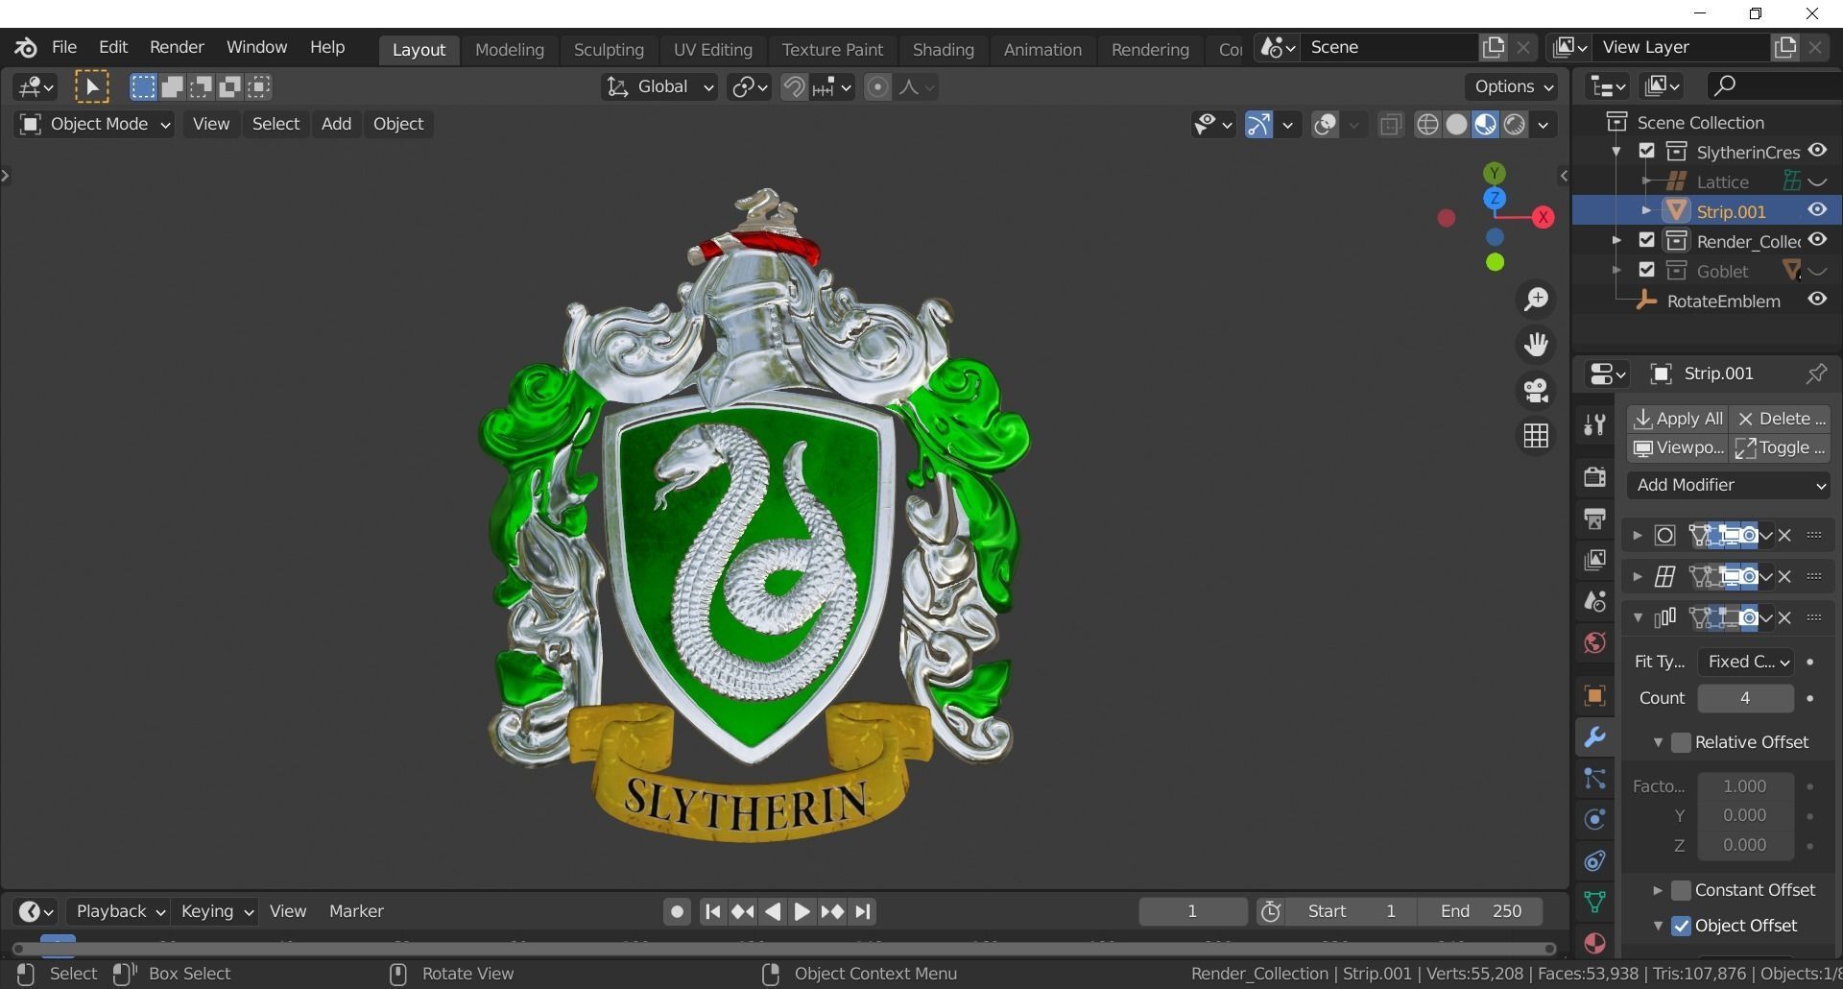Toggle auto keying record button

pyautogui.click(x=677, y=911)
